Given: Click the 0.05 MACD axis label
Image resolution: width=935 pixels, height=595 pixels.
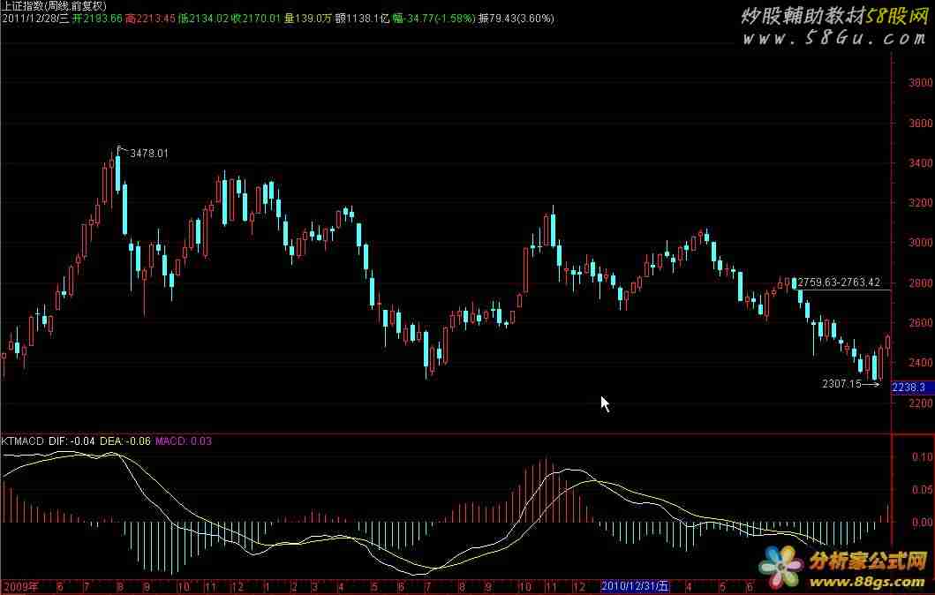Looking at the screenshot, I should pos(923,490).
